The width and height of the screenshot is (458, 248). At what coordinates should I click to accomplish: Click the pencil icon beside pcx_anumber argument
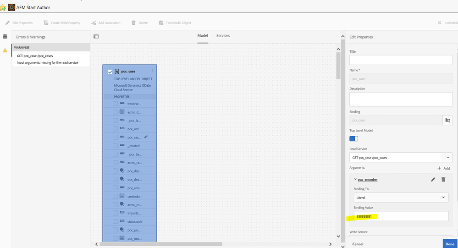coord(433,179)
